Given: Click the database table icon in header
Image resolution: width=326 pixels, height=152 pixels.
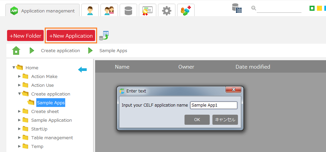Looking at the screenshot, I should [237, 8].
